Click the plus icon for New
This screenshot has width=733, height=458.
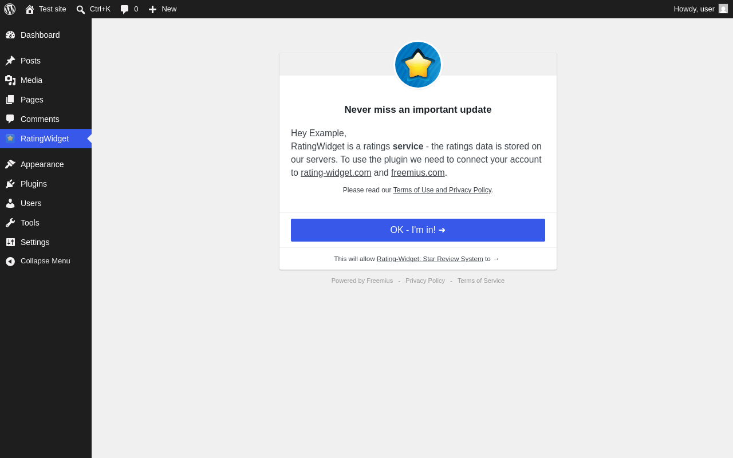coord(152,9)
